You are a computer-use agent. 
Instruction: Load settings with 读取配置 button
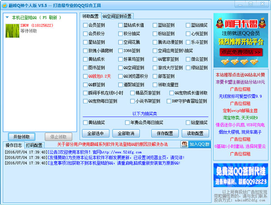(195, 133)
